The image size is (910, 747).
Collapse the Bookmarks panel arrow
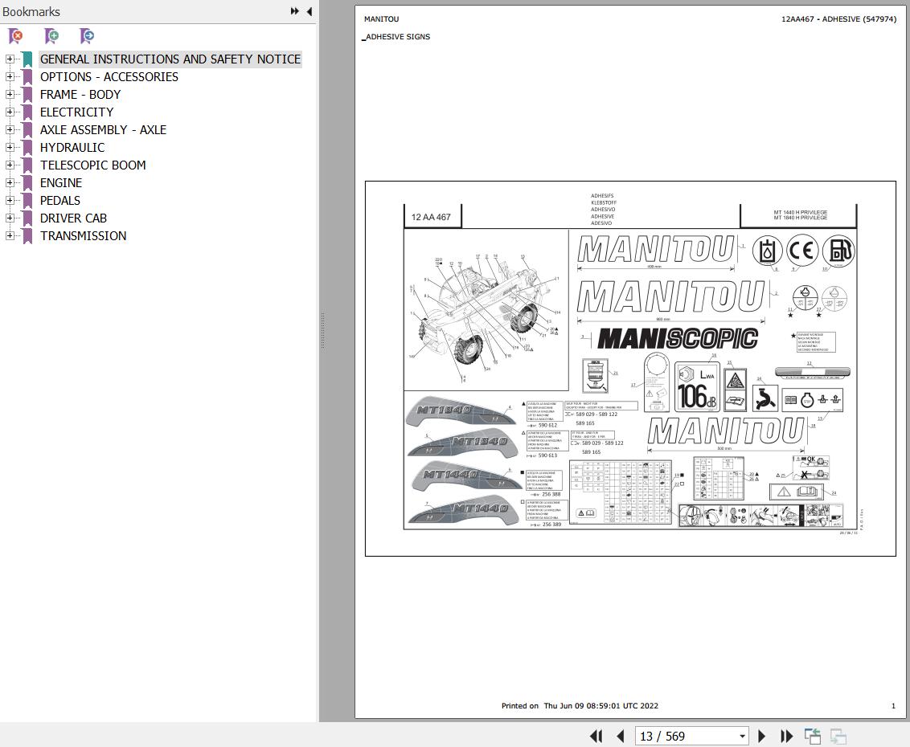(309, 11)
